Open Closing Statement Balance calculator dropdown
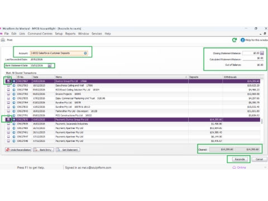 (x=262, y=53)
